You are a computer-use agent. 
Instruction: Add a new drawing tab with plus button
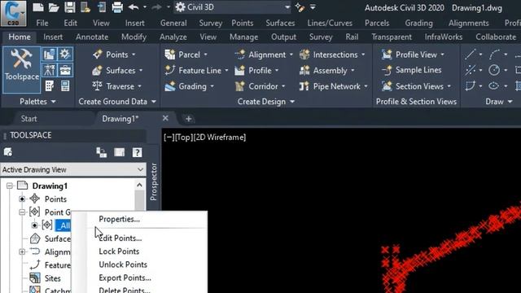pyautogui.click(x=188, y=119)
